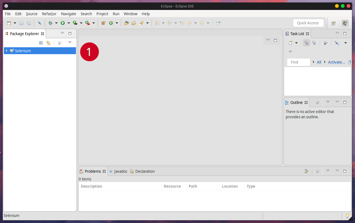Open the New Java Class dropdown arrow
Viewport: 355px width, 223px height.
[x=117, y=23]
